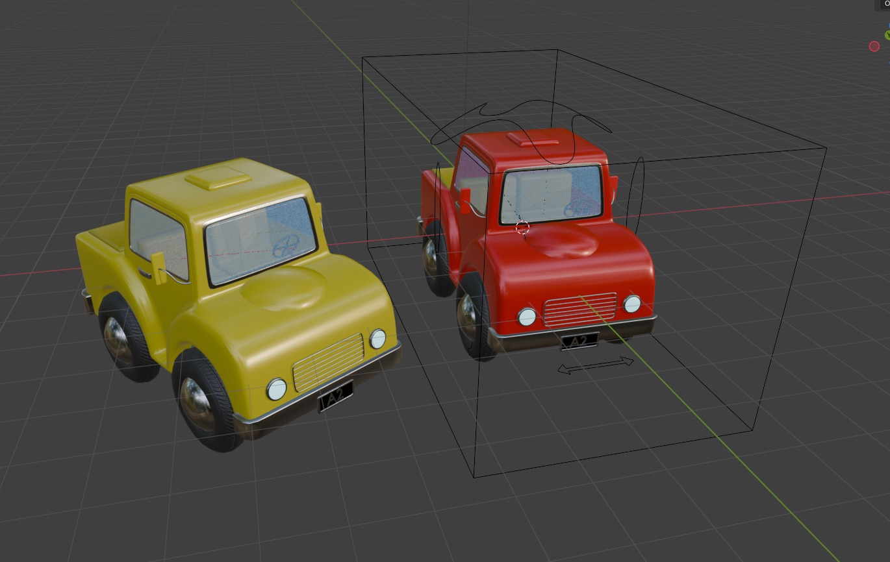Select the small circle control on red truck windshield

click(x=522, y=228)
